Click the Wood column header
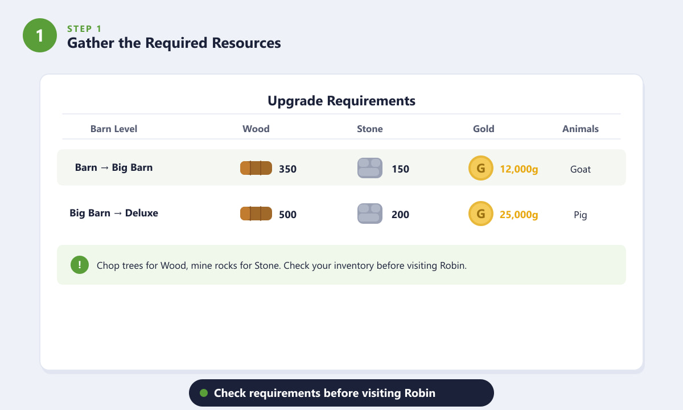The height and width of the screenshot is (410, 683). click(x=256, y=129)
